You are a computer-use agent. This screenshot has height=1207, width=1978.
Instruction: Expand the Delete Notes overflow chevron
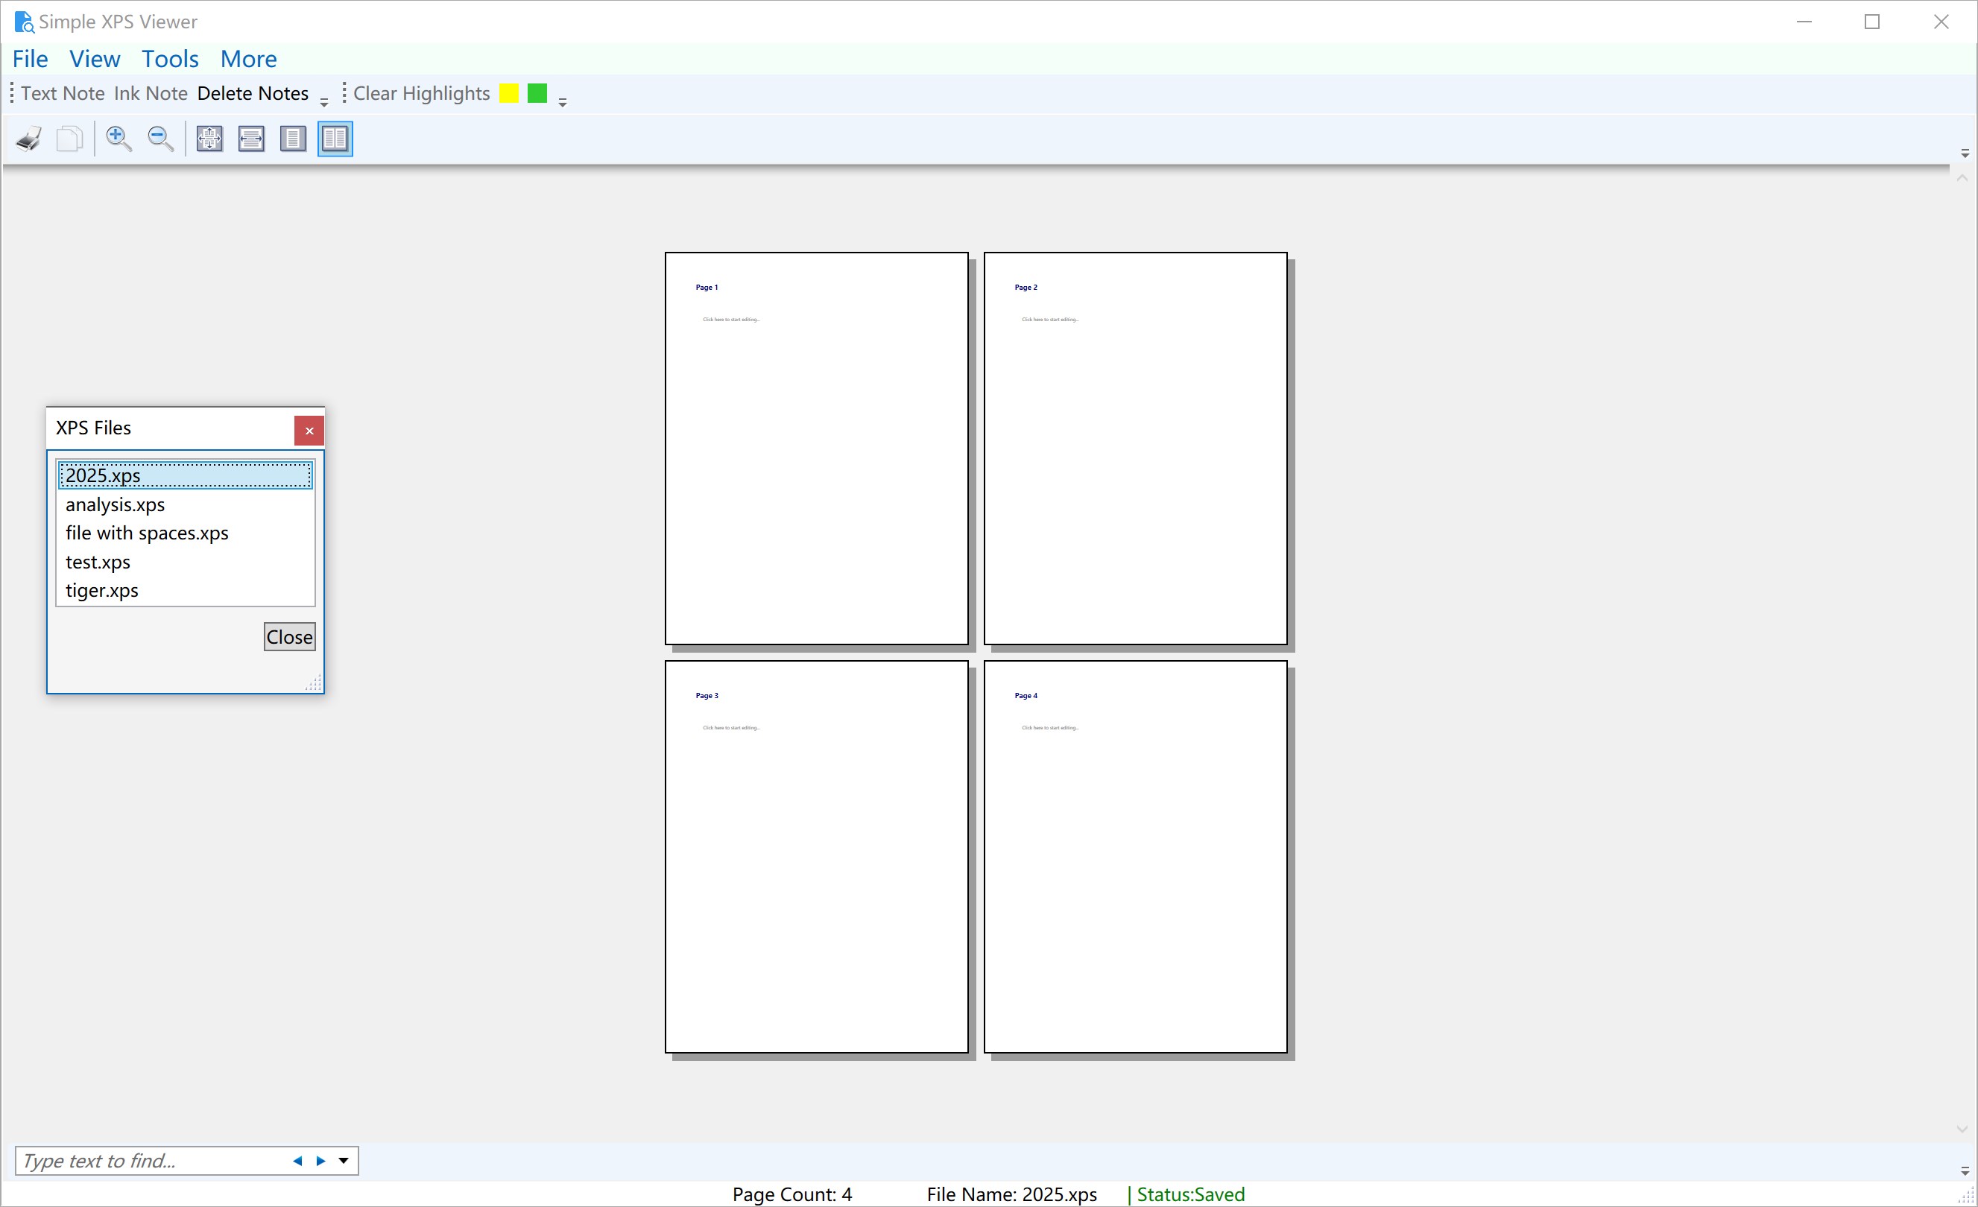(323, 100)
